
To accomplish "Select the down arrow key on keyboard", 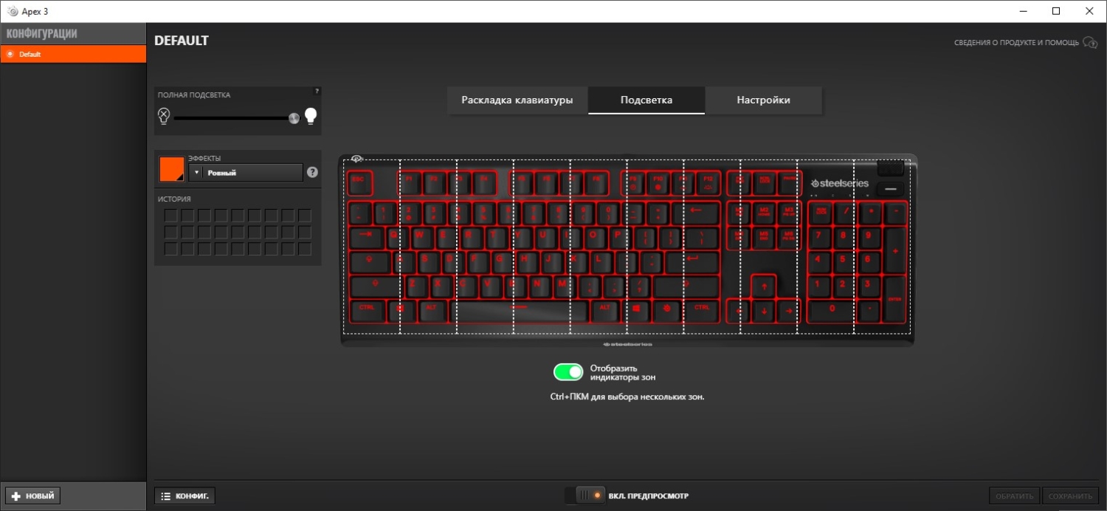I will pyautogui.click(x=764, y=311).
